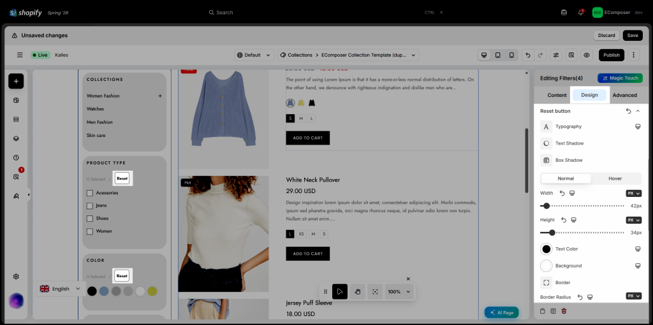Select the Hover state toggle
This screenshot has width=653, height=325.
point(615,178)
